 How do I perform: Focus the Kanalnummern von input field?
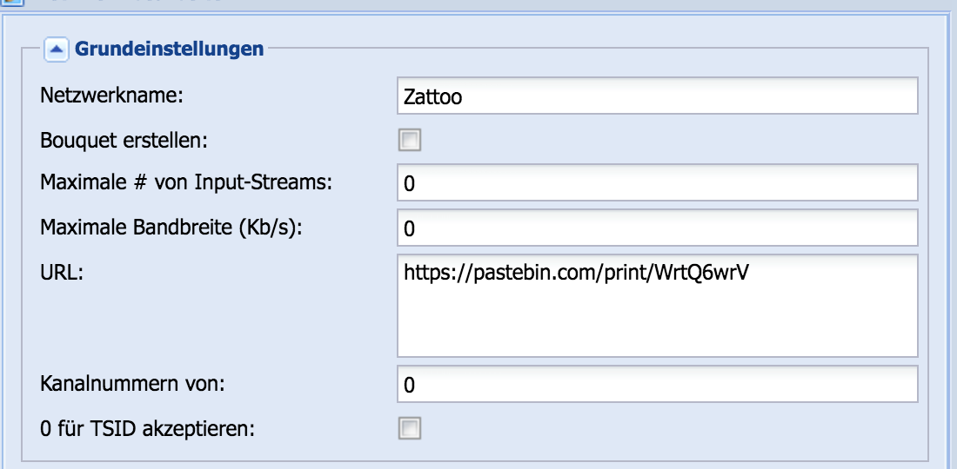click(658, 384)
